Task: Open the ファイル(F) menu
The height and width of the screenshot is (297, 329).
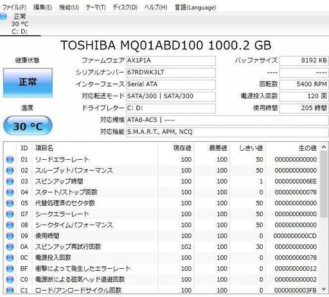Action: coord(14,7)
